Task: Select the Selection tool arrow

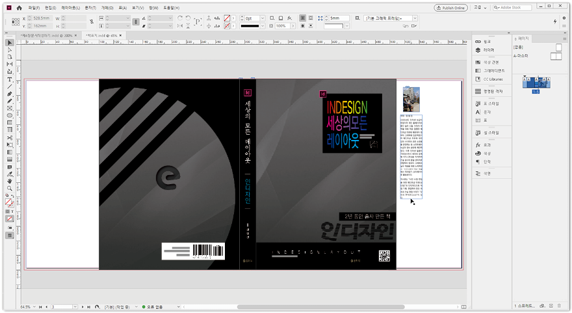Action: pyautogui.click(x=10, y=43)
